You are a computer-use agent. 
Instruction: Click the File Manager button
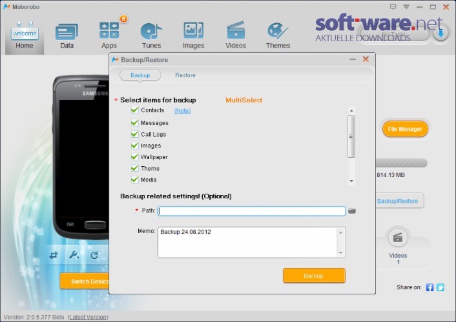[405, 129]
